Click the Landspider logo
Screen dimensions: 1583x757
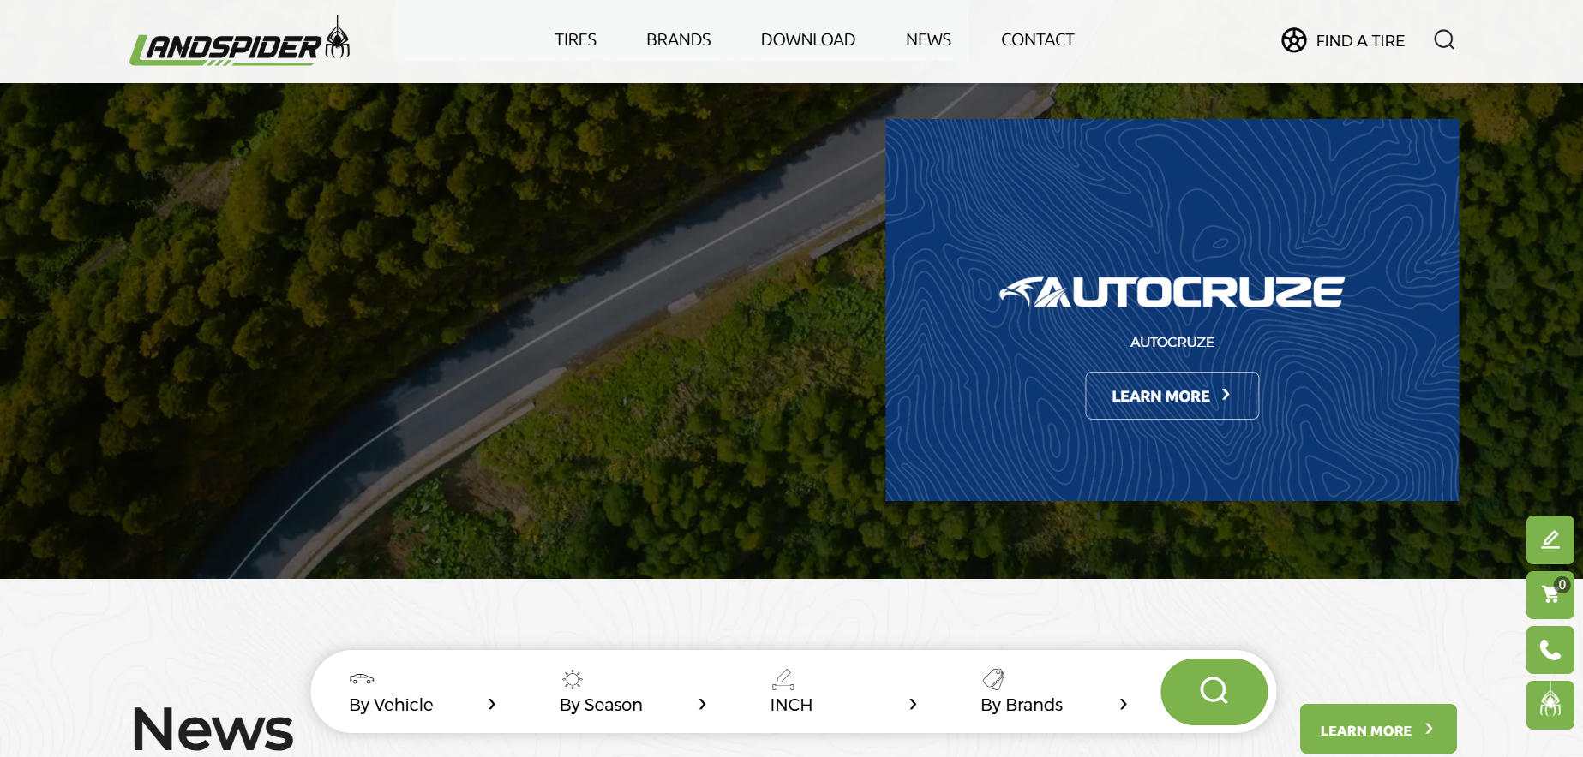click(239, 43)
